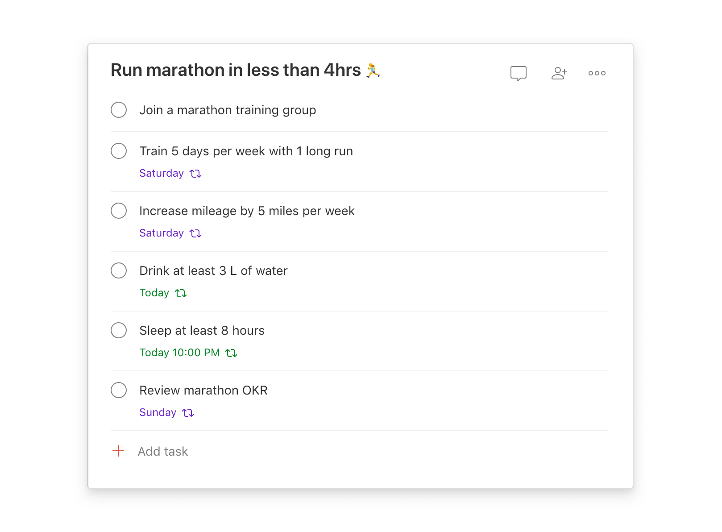Click the recurring icon on the Train task
Screen dimensions: 722x532
[195, 173]
